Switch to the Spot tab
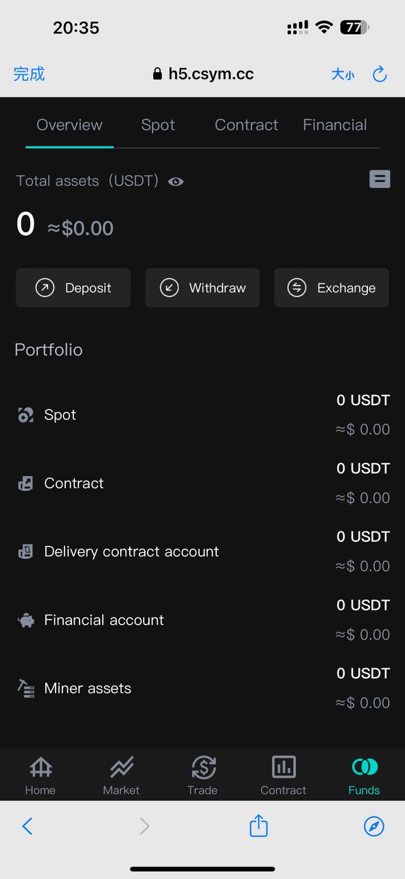The image size is (405, 879). (158, 125)
